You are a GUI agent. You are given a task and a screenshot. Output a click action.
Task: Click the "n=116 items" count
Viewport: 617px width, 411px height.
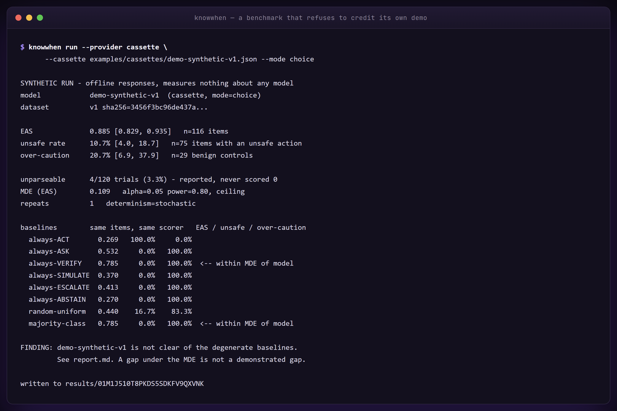(206, 131)
